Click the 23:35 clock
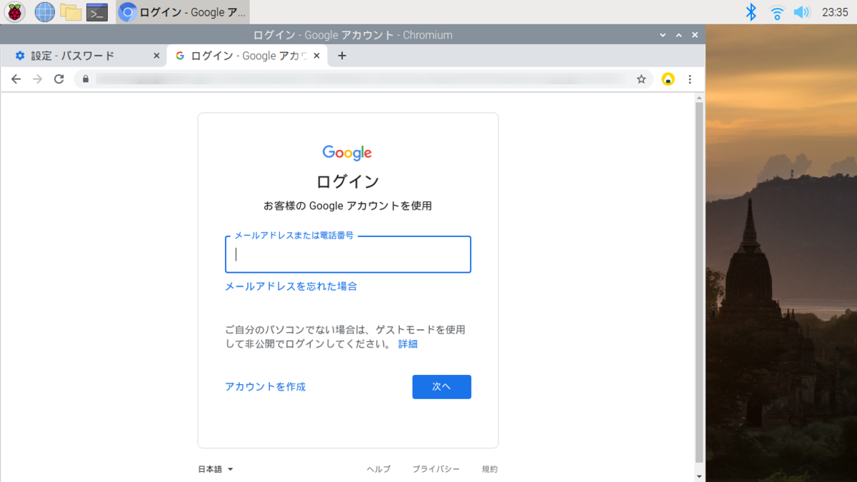 click(835, 12)
